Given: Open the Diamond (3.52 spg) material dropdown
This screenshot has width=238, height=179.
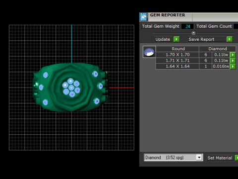Looking at the screenshot, I should tap(199, 157).
